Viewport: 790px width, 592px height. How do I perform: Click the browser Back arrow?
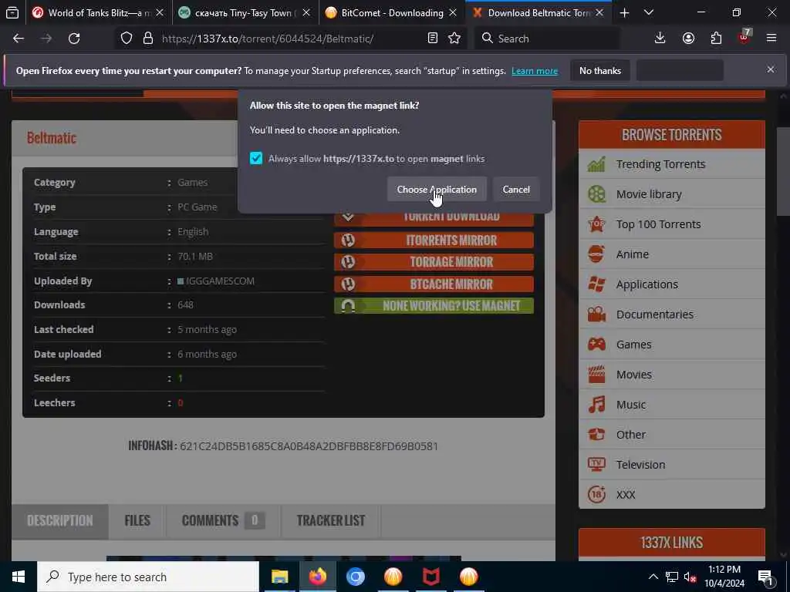[19, 39]
